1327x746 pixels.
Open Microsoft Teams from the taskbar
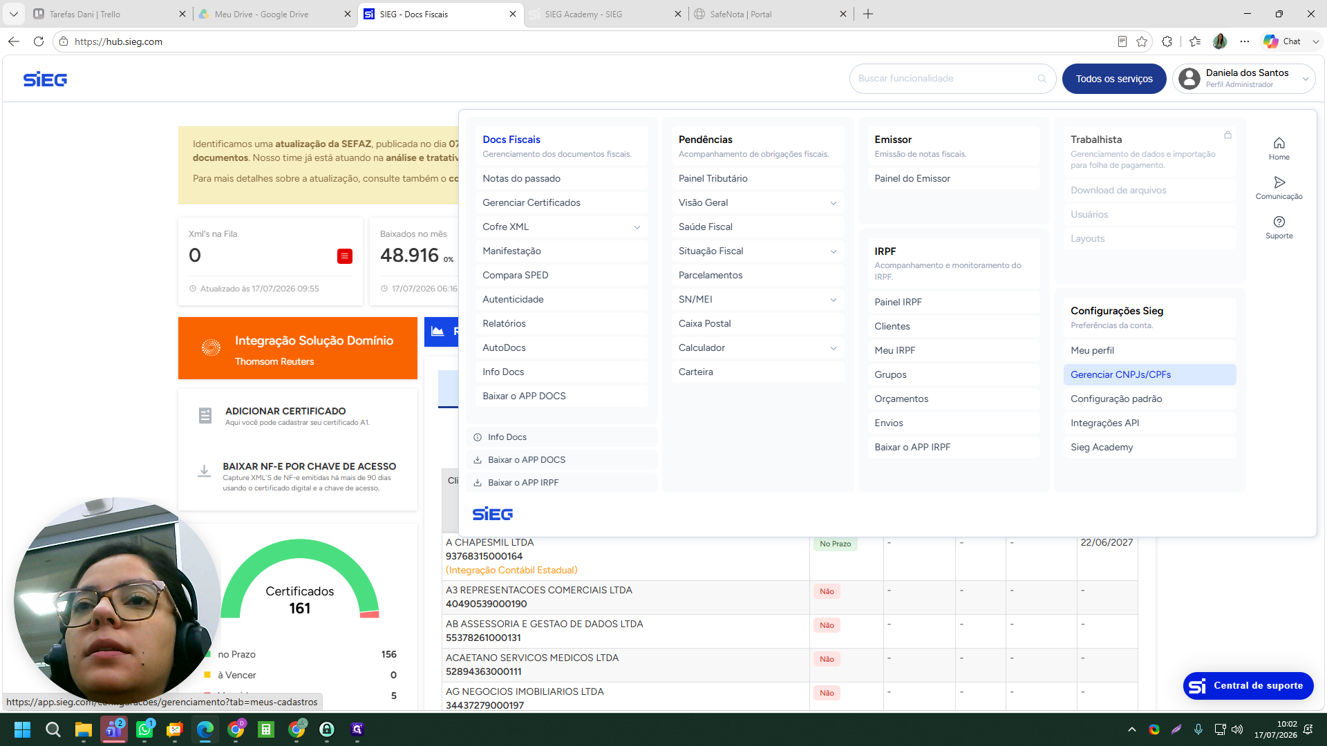tap(114, 729)
